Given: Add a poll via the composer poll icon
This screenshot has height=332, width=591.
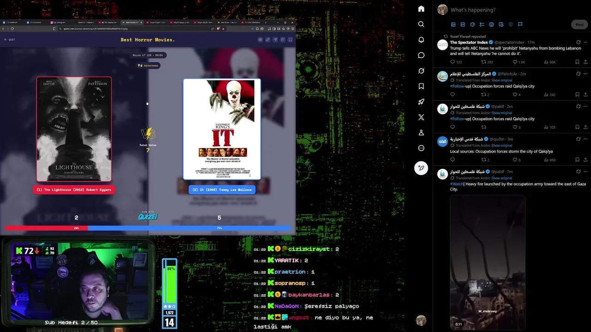Looking at the screenshot, I should (482, 24).
